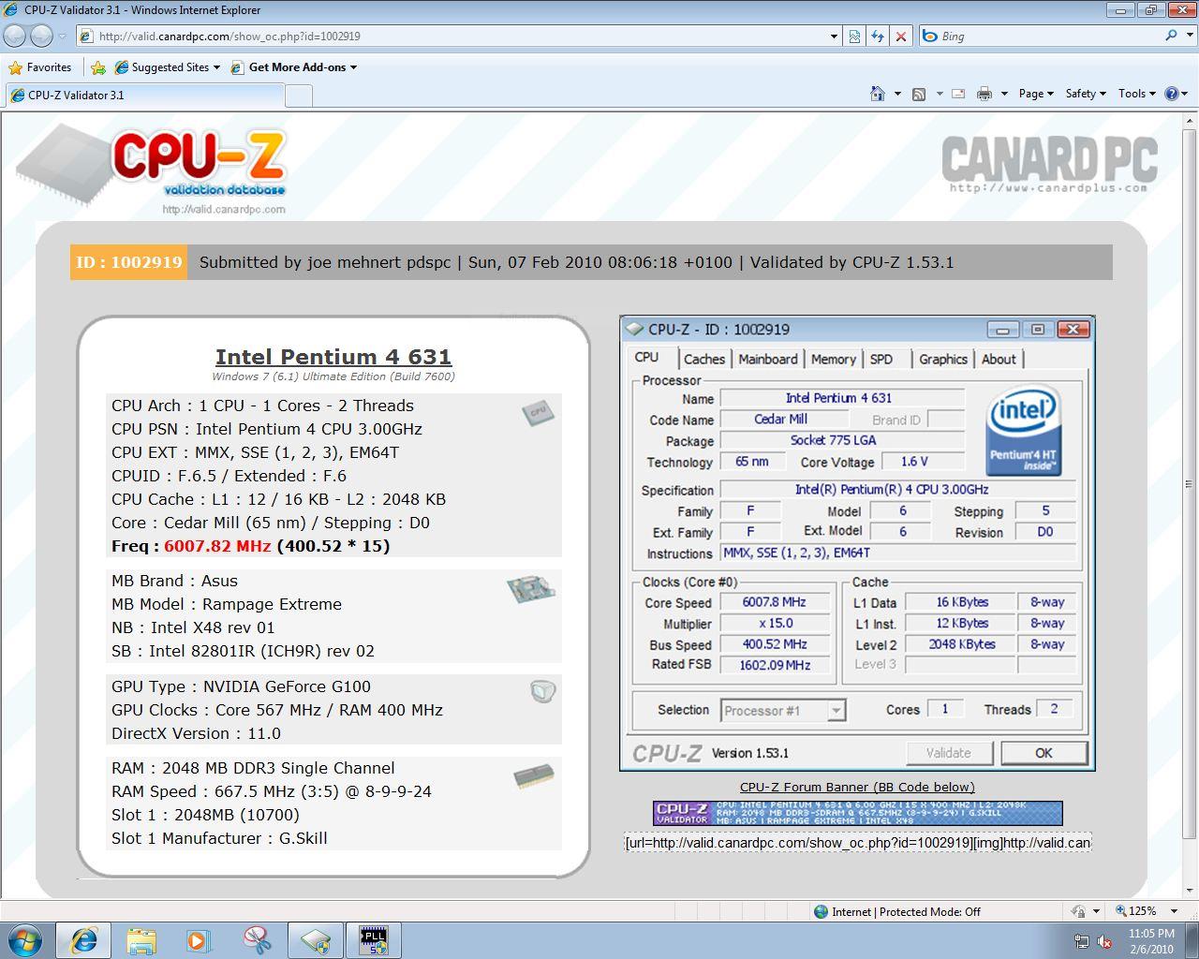The image size is (1199, 959).
Task: Click the Intel Pentium 4 631 heading link
Action: [x=333, y=357]
